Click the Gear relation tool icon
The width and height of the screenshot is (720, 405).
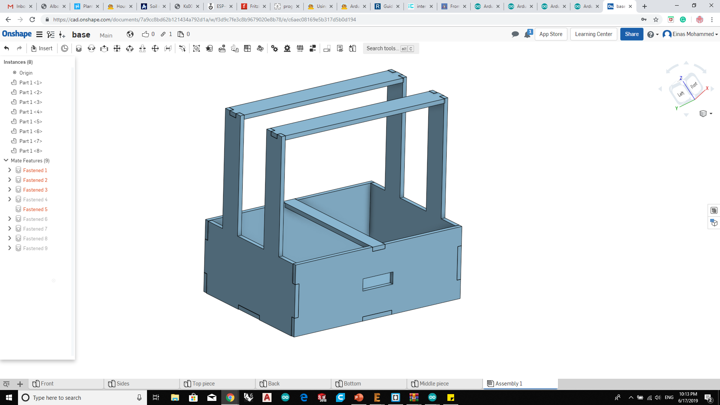tap(274, 48)
